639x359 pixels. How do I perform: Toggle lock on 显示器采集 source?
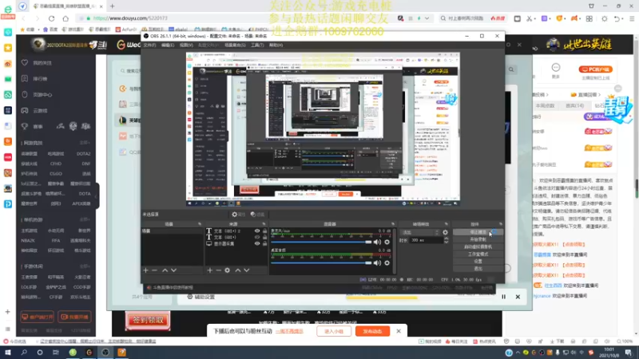[265, 243]
